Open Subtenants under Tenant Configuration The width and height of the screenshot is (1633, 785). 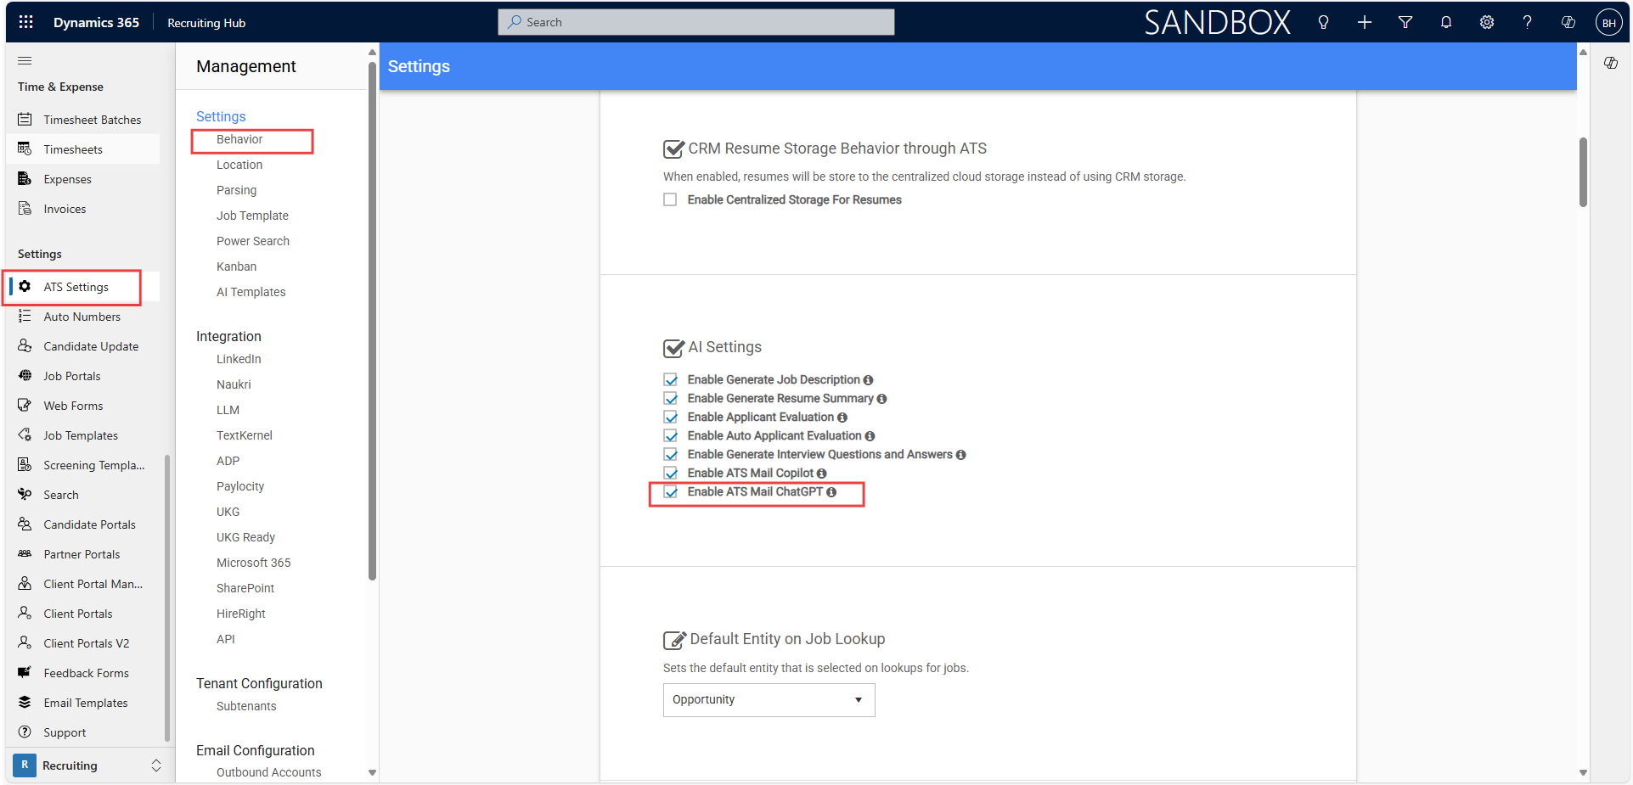246,706
